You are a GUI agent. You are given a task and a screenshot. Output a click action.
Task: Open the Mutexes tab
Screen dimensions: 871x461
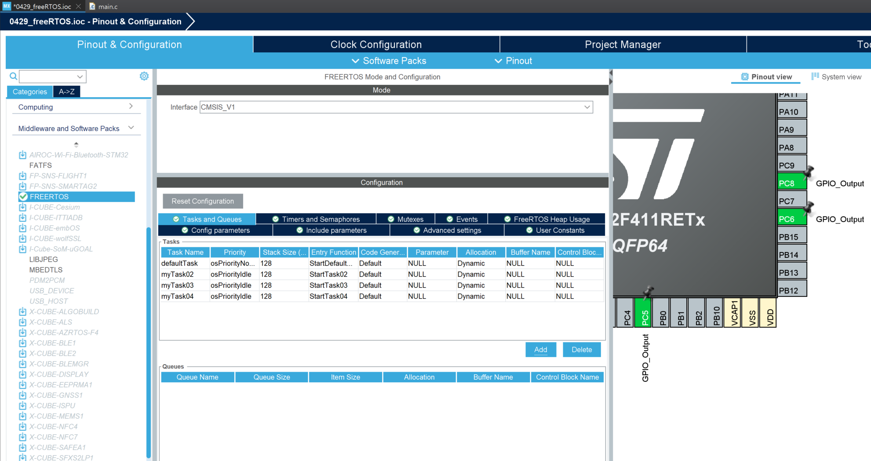click(x=405, y=219)
